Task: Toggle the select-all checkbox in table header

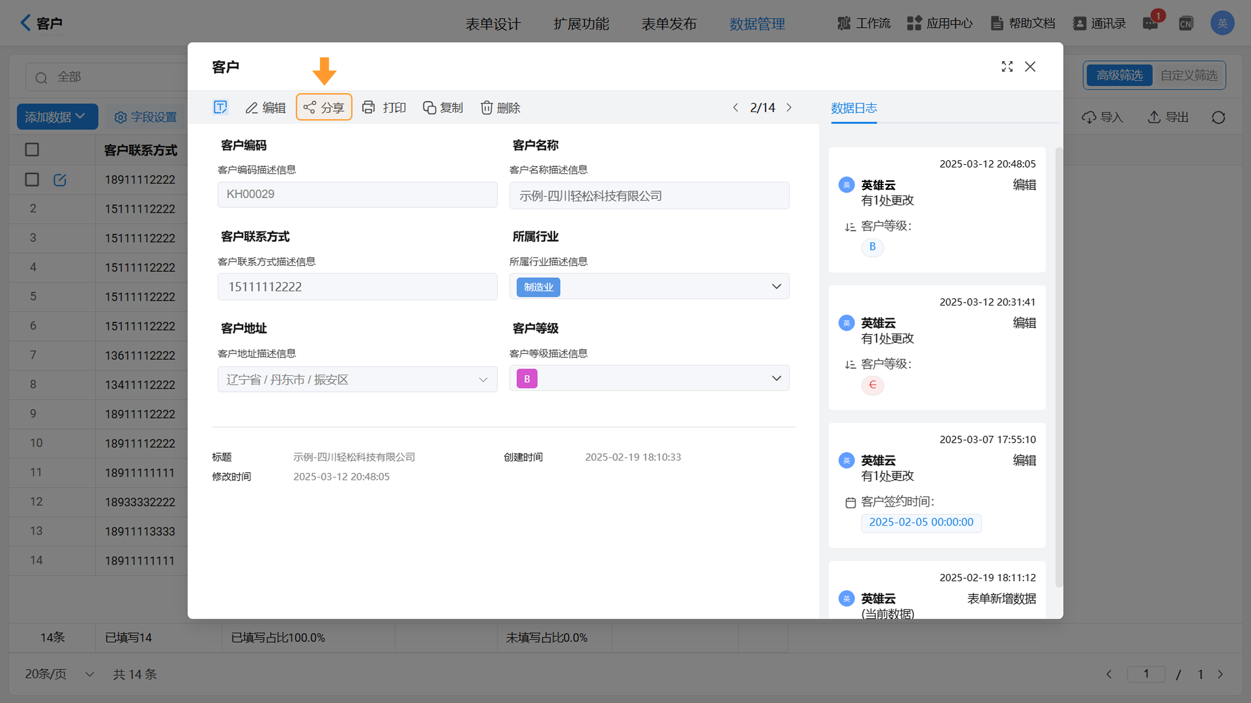Action: tap(32, 150)
